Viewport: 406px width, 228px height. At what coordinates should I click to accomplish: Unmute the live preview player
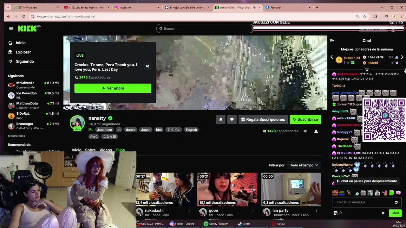[x=147, y=66]
